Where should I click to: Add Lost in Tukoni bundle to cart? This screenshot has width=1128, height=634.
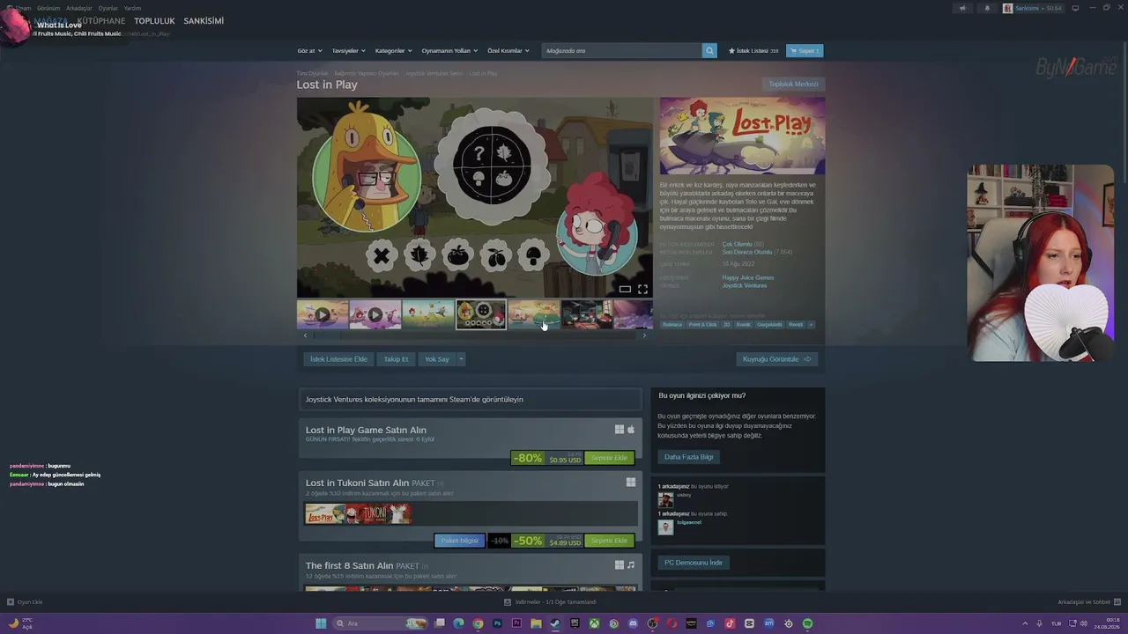click(609, 541)
